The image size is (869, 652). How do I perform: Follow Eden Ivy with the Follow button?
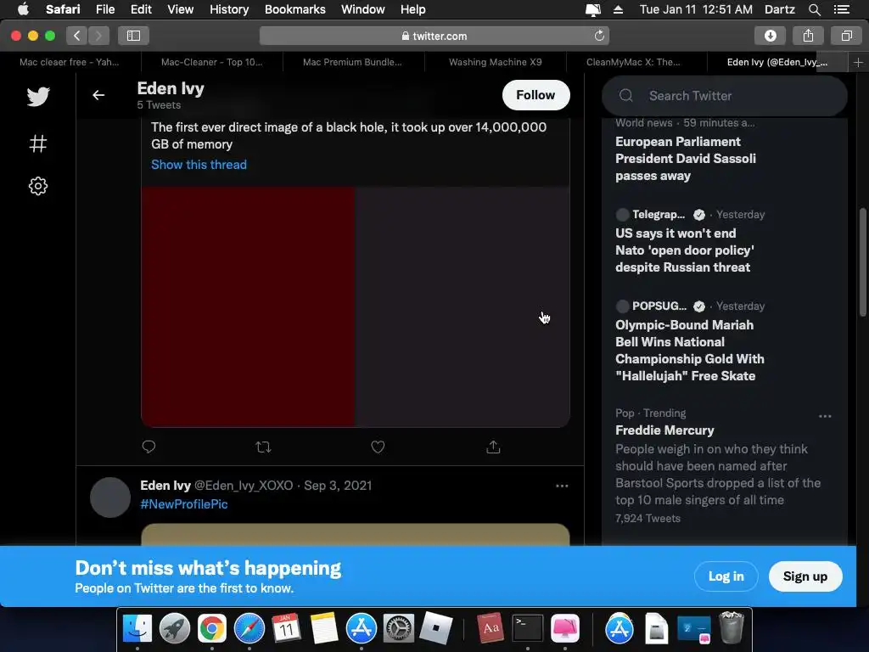(x=535, y=95)
